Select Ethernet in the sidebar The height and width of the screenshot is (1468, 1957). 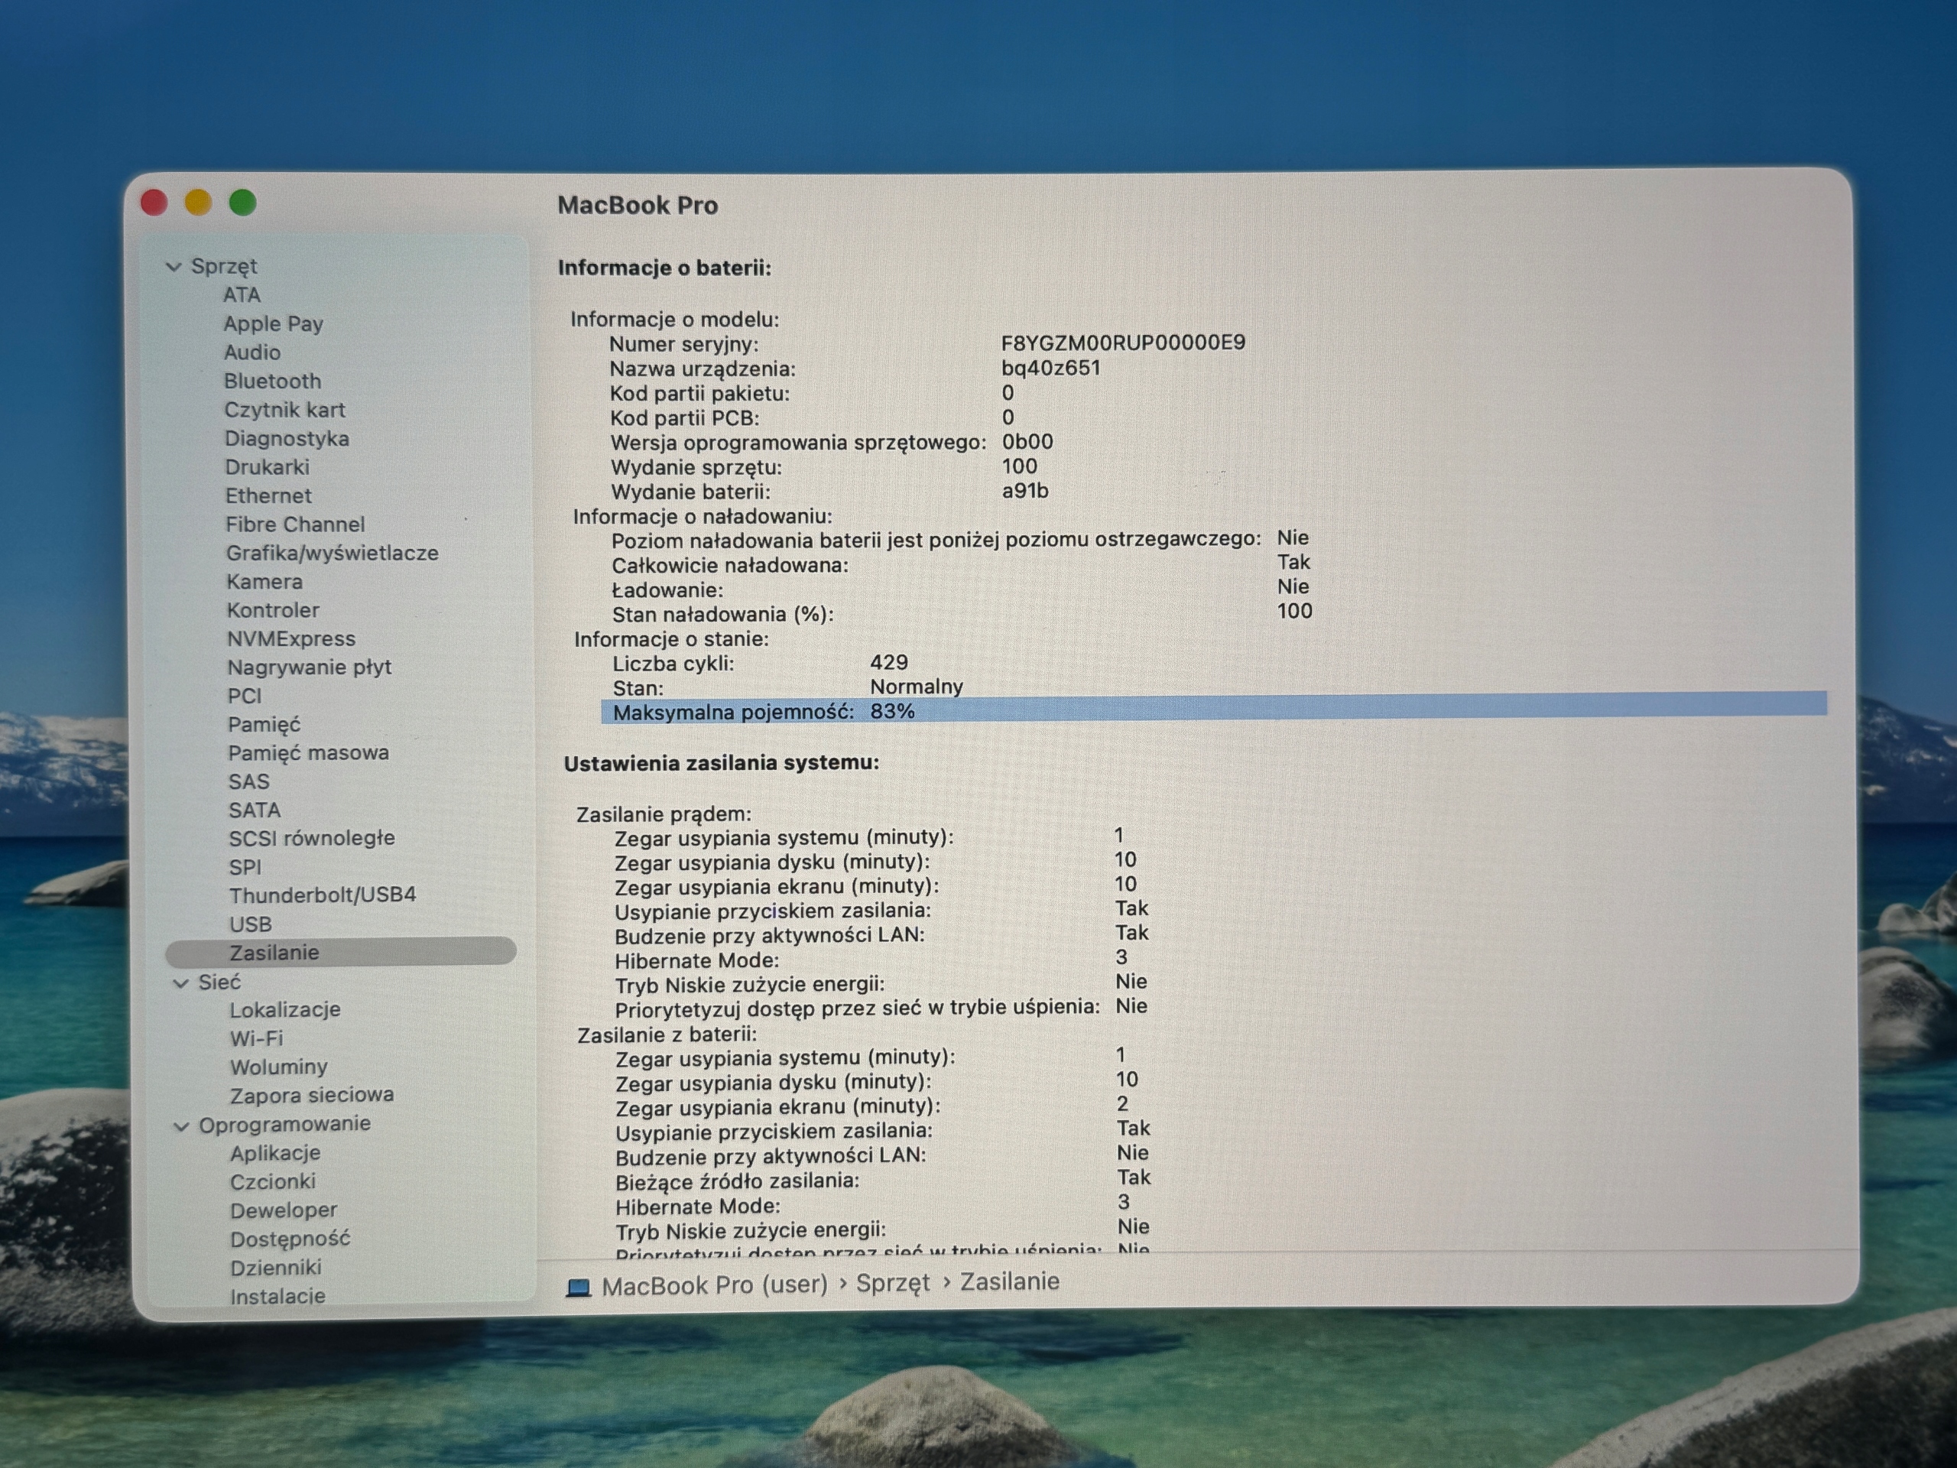[x=268, y=495]
